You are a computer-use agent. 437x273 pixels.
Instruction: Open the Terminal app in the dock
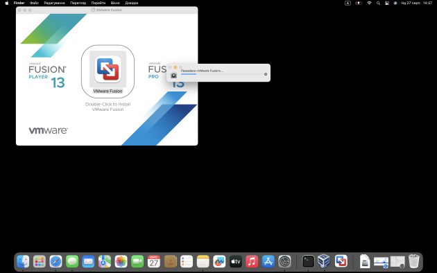[308, 262]
